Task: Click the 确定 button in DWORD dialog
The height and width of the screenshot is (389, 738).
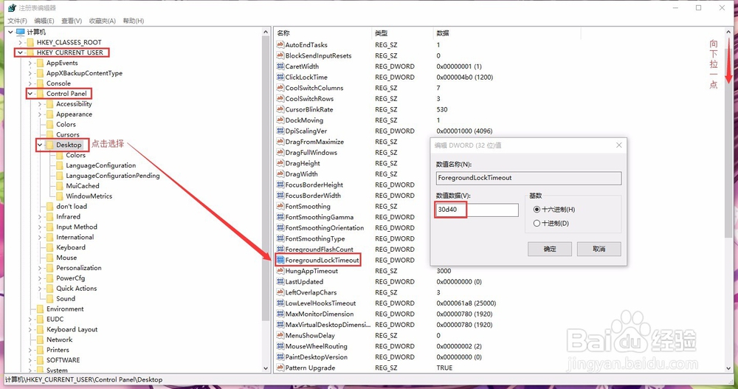Action: pos(550,249)
